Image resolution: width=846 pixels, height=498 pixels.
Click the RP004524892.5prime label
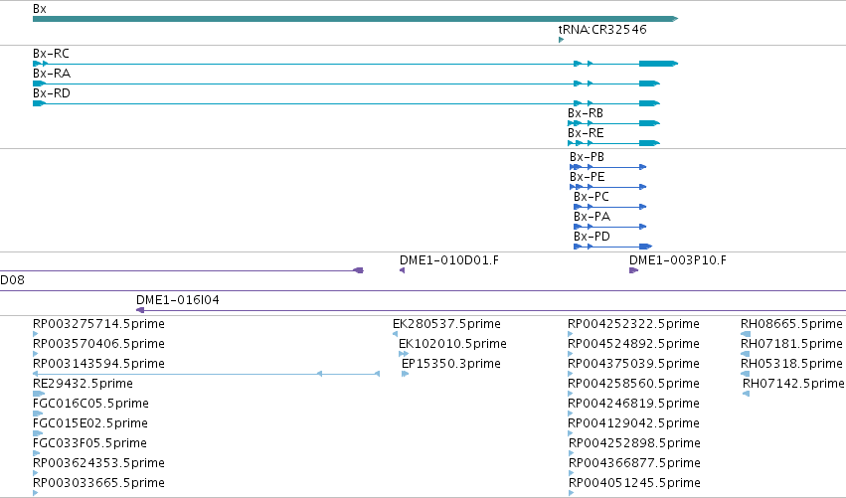tap(633, 344)
